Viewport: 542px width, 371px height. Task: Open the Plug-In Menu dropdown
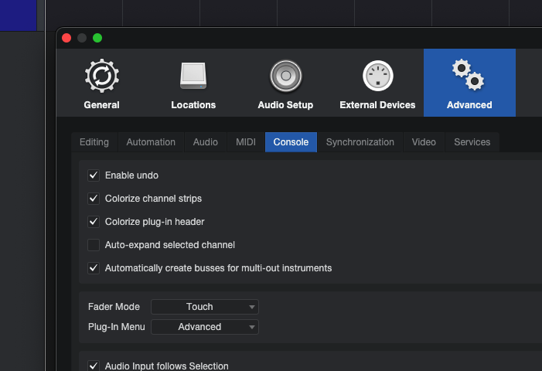pyautogui.click(x=205, y=327)
